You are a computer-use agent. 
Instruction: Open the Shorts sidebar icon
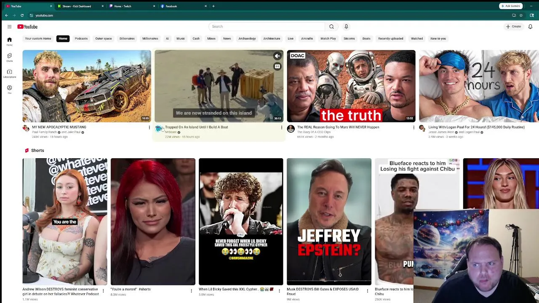(9, 58)
